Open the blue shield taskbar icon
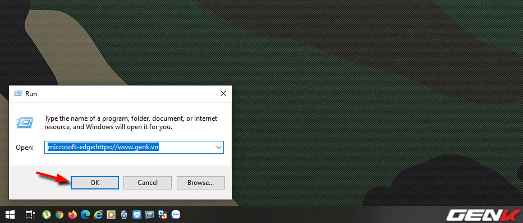Viewport: 523px width, 223px height. (137, 215)
